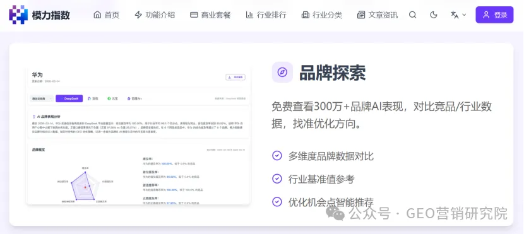
Task: Open the 行业分类 categories page
Action: 321,15
